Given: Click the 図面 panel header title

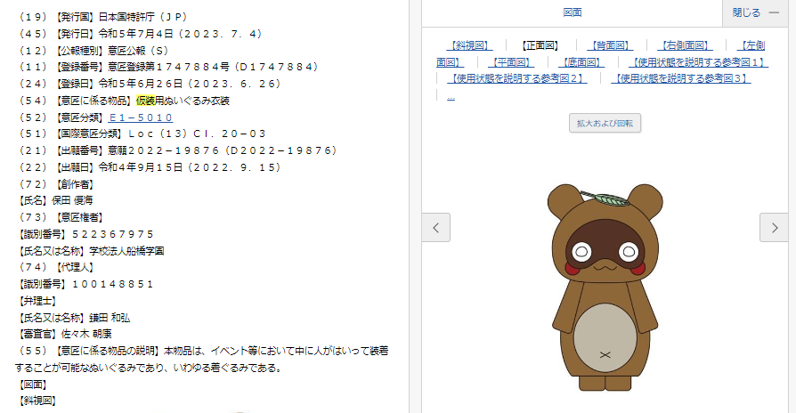Looking at the screenshot, I should pyautogui.click(x=573, y=12).
